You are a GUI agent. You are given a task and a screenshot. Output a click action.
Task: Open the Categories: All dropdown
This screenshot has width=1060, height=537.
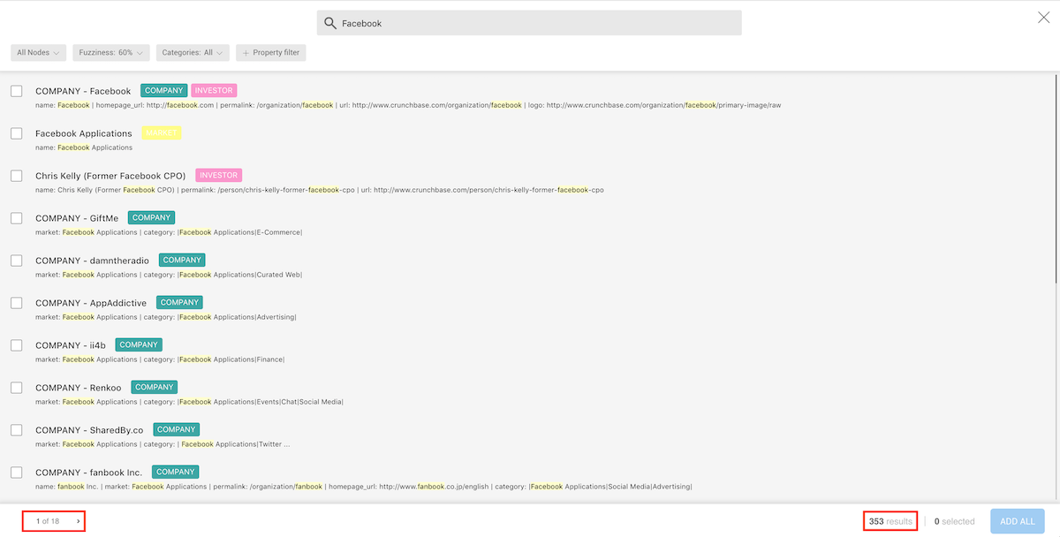click(x=193, y=53)
